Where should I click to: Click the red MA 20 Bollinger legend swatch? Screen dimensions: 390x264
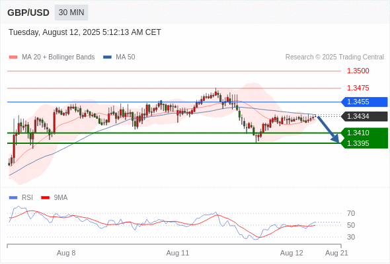click(13, 57)
